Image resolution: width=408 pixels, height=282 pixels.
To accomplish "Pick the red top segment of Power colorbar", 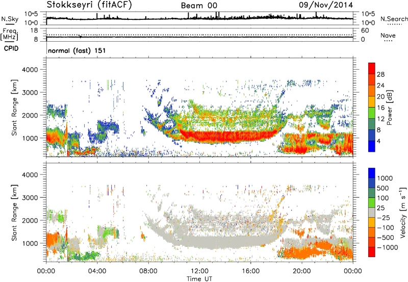I will 372,69.
